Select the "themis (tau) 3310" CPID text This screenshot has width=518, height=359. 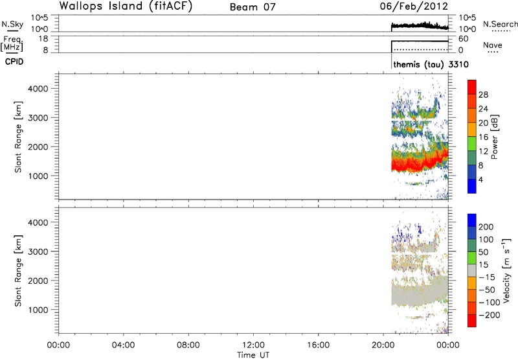click(x=431, y=64)
